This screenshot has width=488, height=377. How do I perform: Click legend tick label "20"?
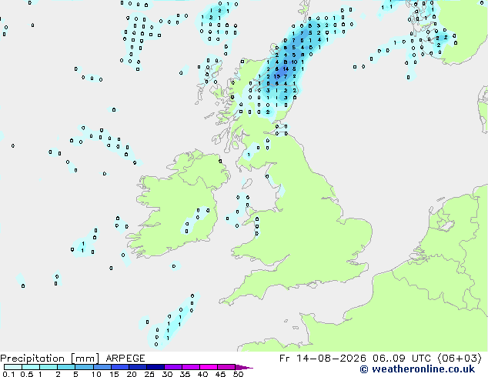(x=132, y=374)
